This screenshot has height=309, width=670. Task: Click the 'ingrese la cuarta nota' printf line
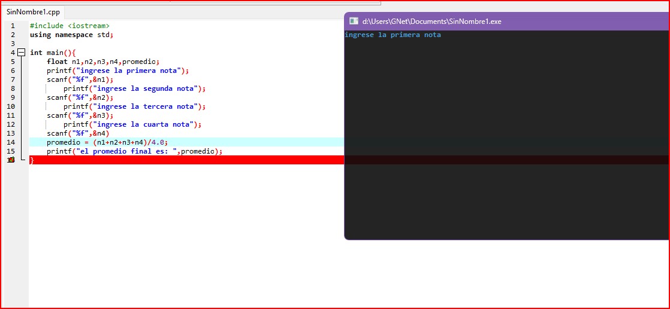pyautogui.click(x=132, y=124)
